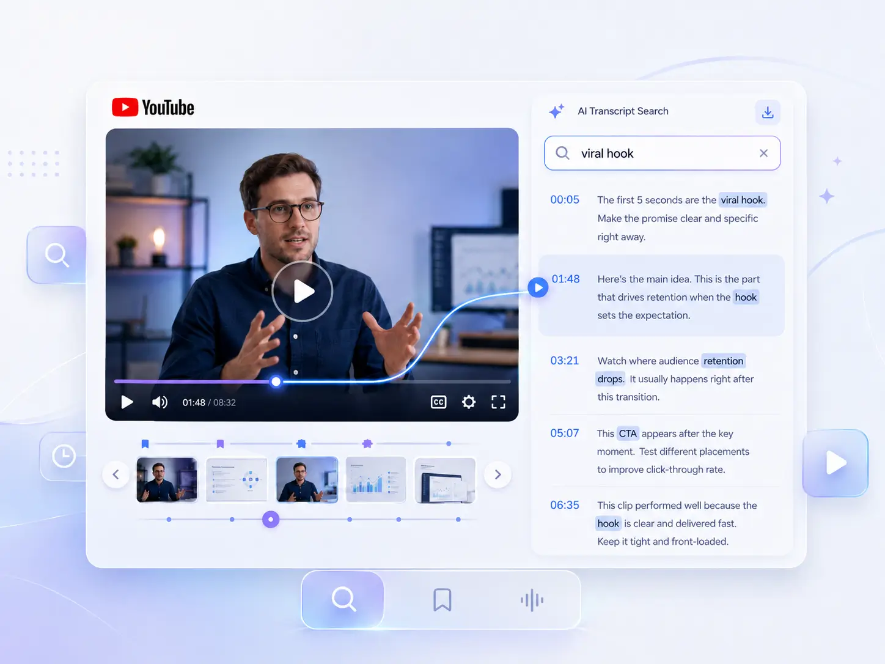
Task: Open the bookmark tab in bottom bar
Action: coord(442,600)
